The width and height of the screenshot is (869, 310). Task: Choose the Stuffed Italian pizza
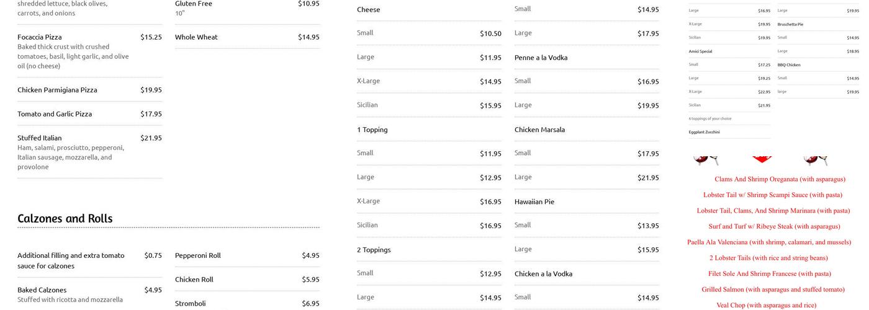pos(40,138)
